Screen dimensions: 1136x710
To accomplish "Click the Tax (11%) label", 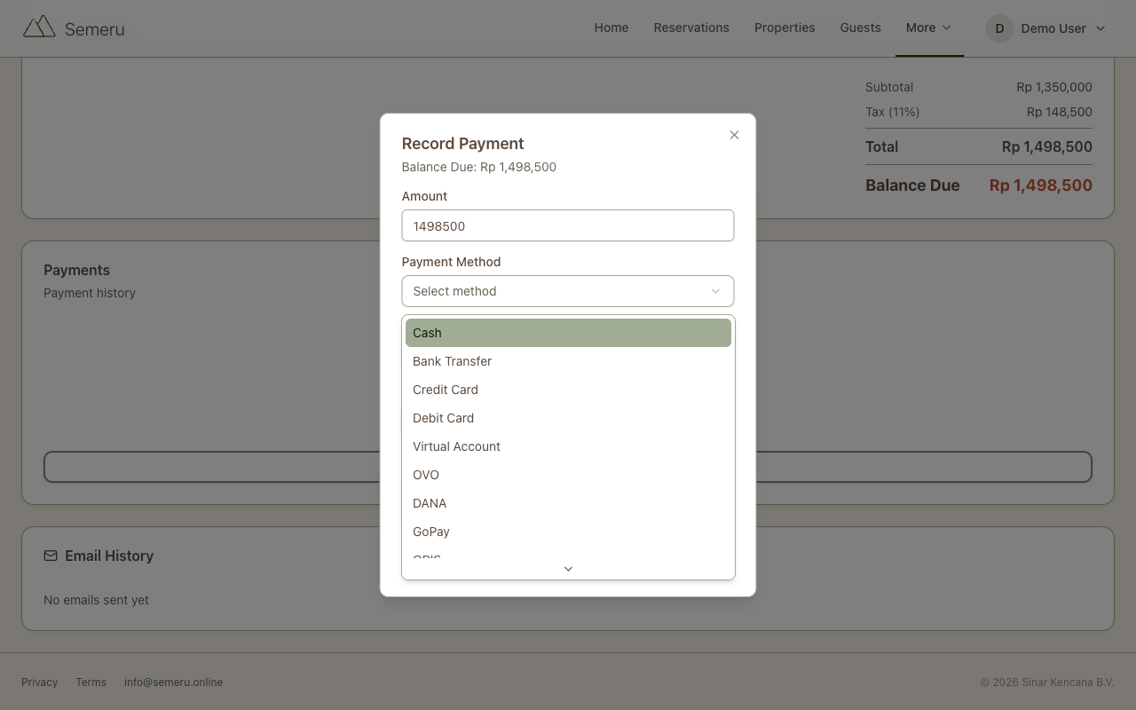I will [892, 112].
